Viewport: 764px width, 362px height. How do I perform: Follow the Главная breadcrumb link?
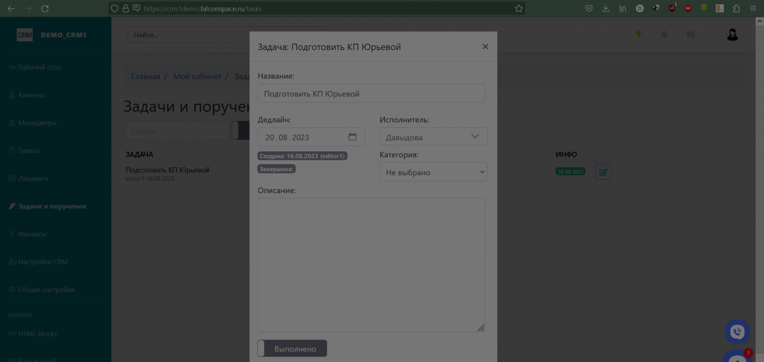[x=146, y=76]
